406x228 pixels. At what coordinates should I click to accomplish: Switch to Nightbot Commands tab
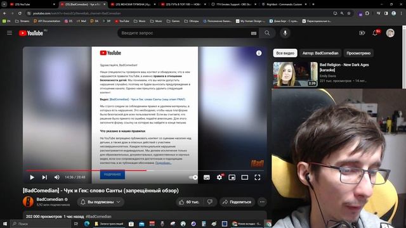(x=284, y=4)
